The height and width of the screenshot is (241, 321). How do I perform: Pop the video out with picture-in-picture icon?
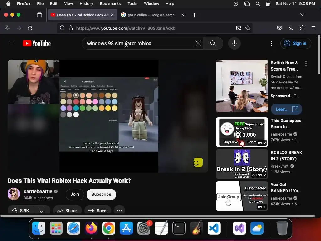tap(239, 28)
